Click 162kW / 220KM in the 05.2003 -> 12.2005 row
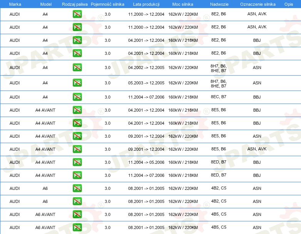Screen dimensions: 301x234 point(183,83)
